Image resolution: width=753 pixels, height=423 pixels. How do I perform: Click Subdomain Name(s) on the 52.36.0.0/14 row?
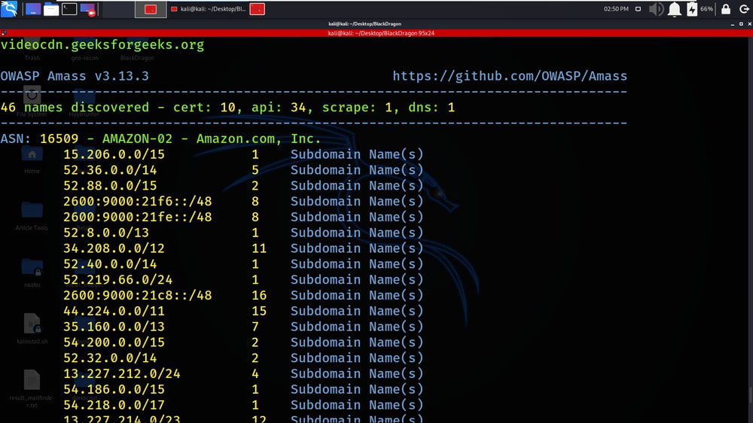357,170
